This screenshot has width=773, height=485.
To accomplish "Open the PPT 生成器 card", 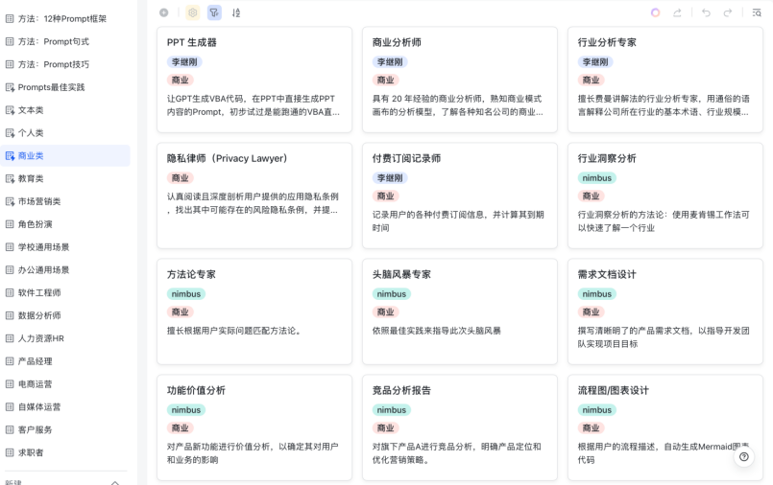I will [254, 80].
